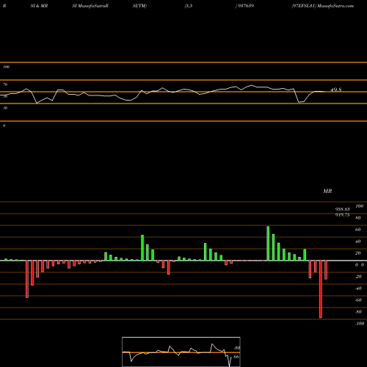Screen dimensions: 367x367
Task: Click the MR axis label 80
Action: pyautogui.click(x=358, y=218)
